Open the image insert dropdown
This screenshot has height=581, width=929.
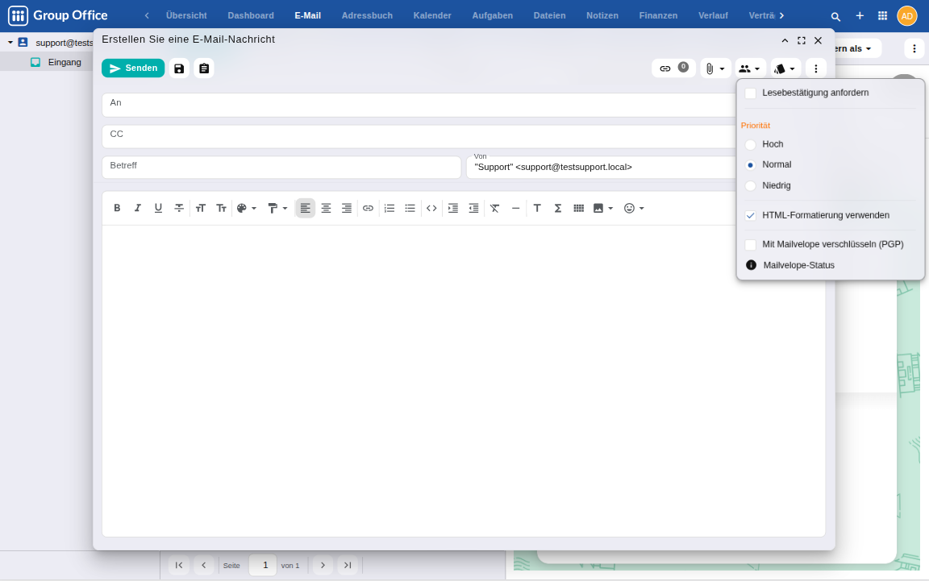point(603,208)
